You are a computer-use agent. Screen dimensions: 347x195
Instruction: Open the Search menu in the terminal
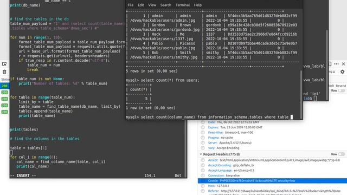[166, 5]
